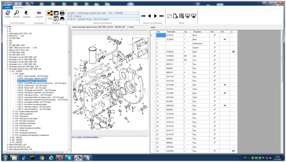Screen dimensions: 286x162
Task: Expand the C-32 Engine ancillary equipment node
Action: [13, 111]
